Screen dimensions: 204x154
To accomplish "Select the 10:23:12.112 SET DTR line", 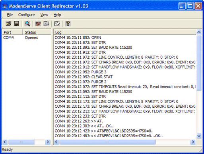I will pos(80,97).
